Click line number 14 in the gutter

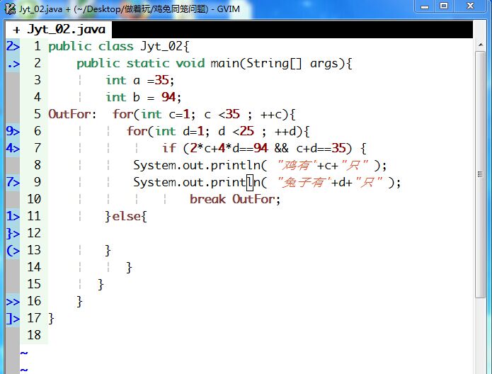[34, 267]
